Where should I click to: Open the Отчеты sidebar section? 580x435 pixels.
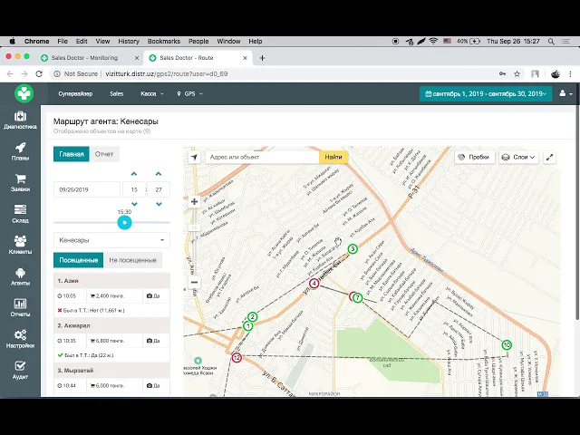point(20,308)
